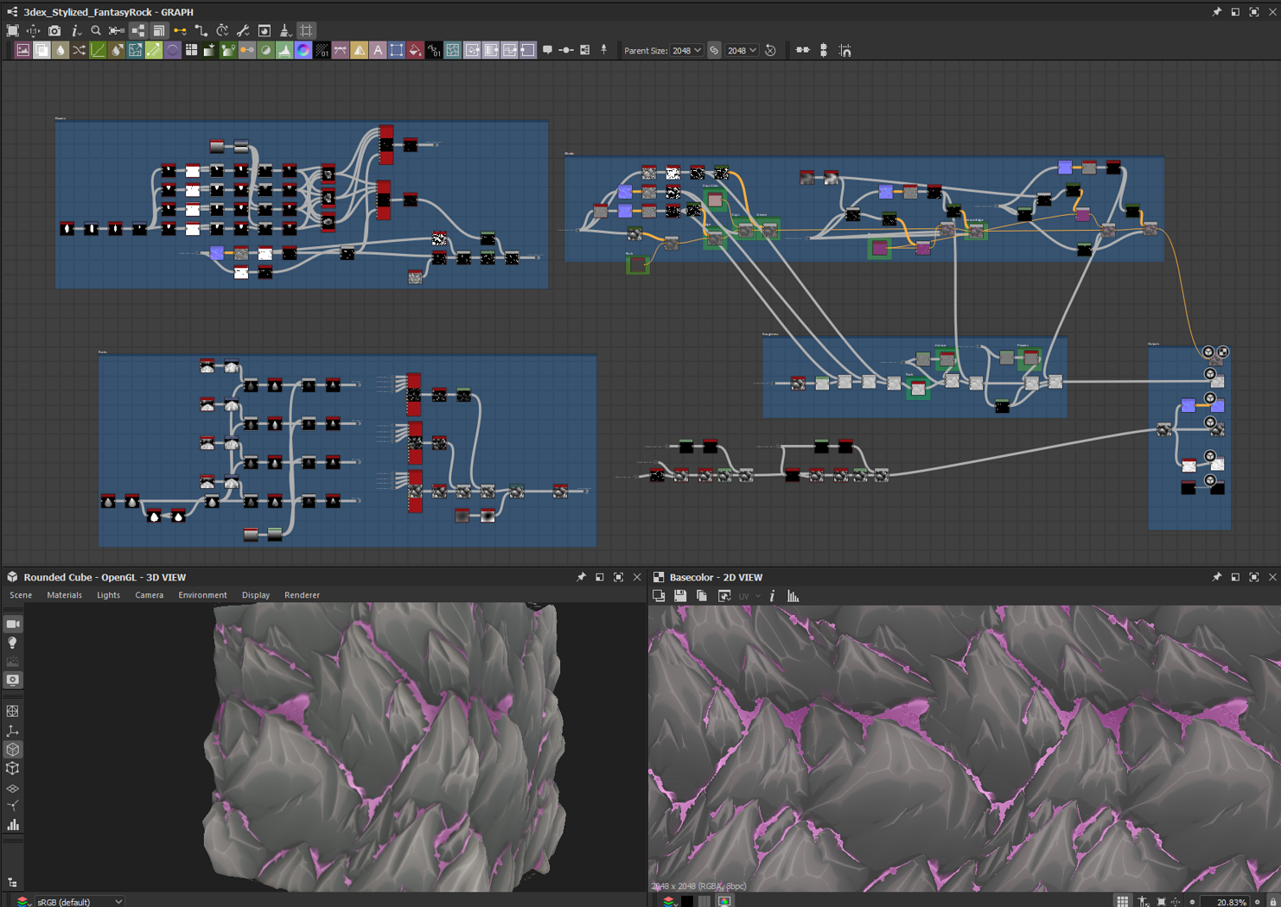The height and width of the screenshot is (907, 1281).
Task: Add a Uniform Color node (paint bucket)
Action: 415,50
